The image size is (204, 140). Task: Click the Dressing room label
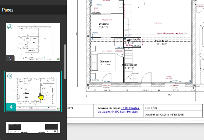[104, 24]
